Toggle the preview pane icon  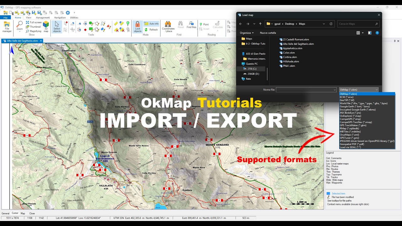click(x=370, y=33)
